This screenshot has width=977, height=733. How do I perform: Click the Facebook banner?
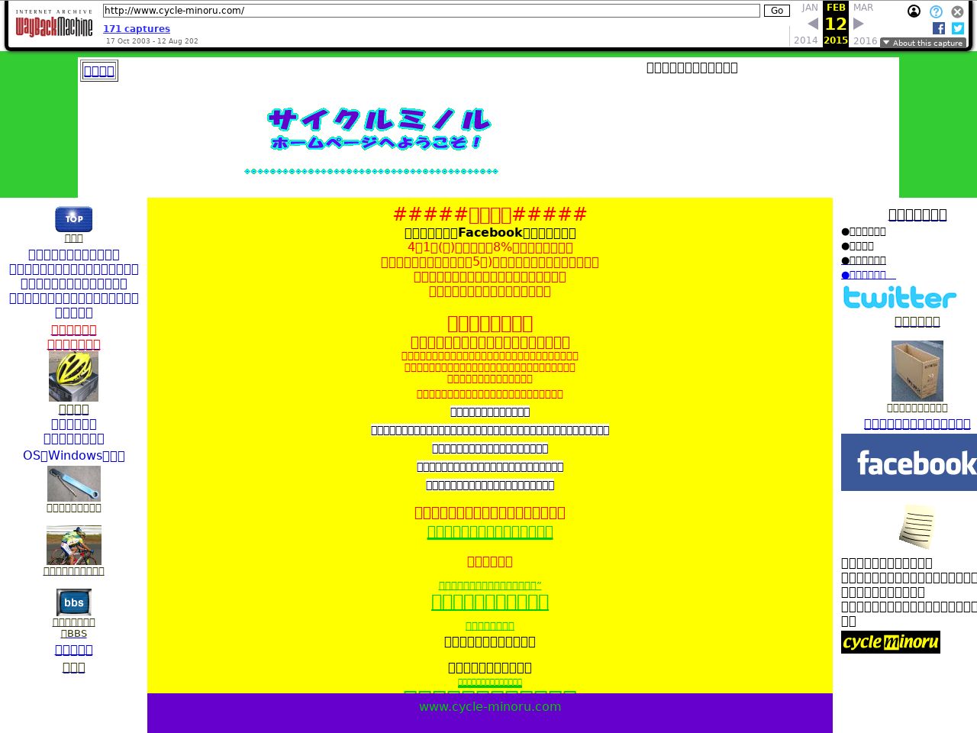click(908, 463)
